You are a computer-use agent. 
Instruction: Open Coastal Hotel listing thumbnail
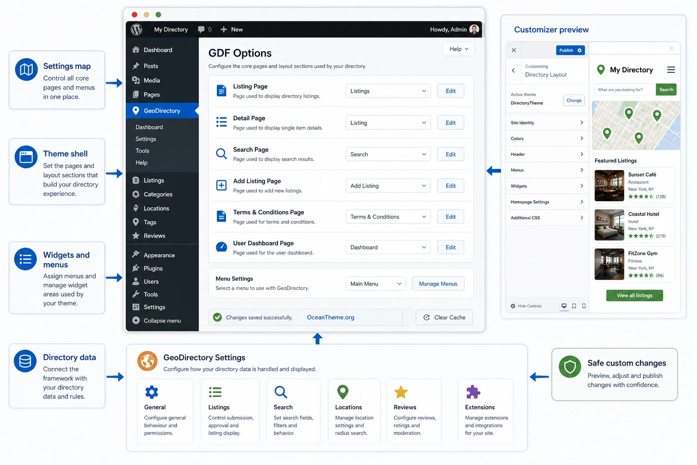[x=609, y=225]
